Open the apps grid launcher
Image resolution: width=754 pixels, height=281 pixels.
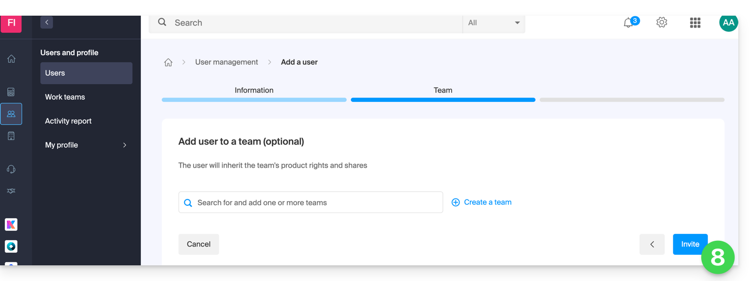click(695, 22)
